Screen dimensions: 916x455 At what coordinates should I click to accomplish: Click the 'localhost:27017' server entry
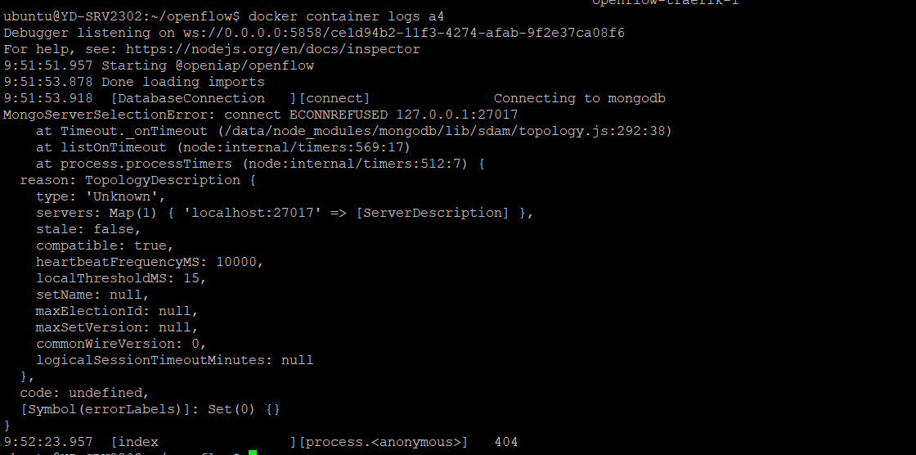click(249, 213)
